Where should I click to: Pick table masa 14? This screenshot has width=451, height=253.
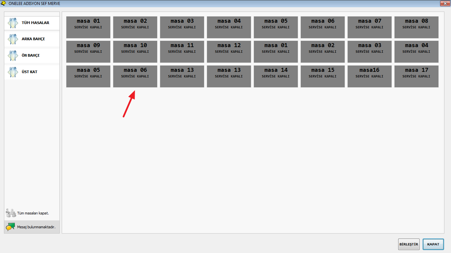point(276,76)
